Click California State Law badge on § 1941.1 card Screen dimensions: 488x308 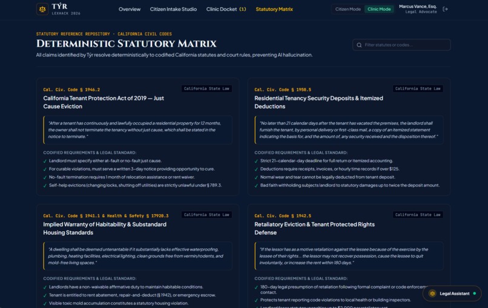206,215
